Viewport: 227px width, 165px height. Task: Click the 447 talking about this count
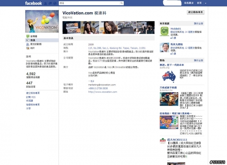point(29,83)
